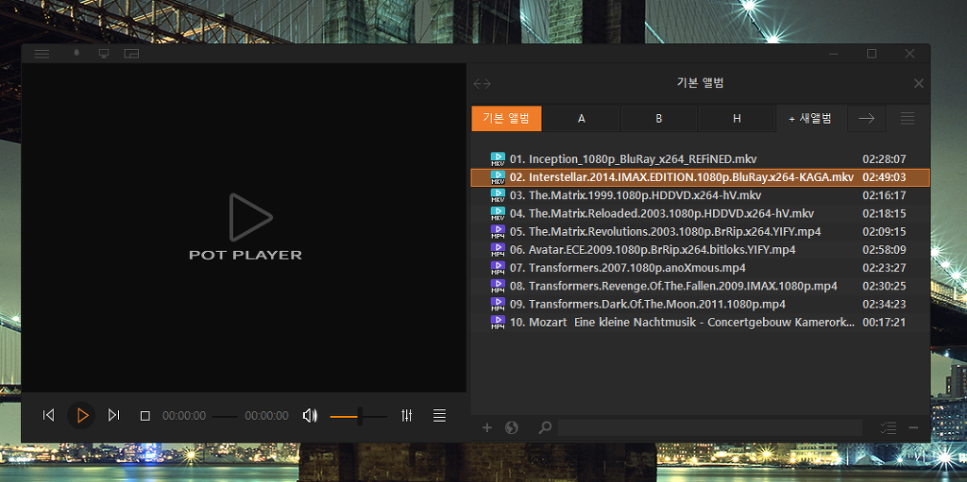Screen dimensions: 967x482
Task: Stop playback with the square icon
Action: (x=144, y=415)
